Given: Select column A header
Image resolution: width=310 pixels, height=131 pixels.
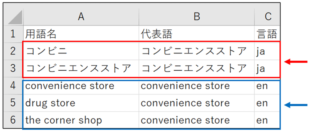Looking at the screenshot, I should [x=81, y=17].
